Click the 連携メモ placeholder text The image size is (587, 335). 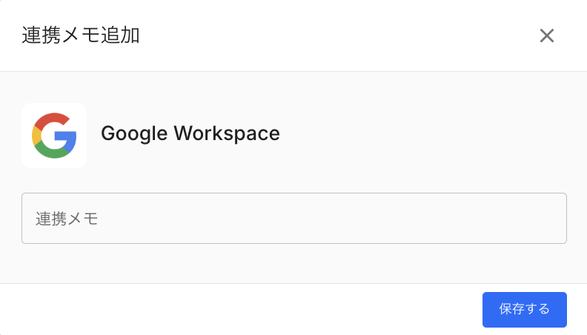[67, 219]
